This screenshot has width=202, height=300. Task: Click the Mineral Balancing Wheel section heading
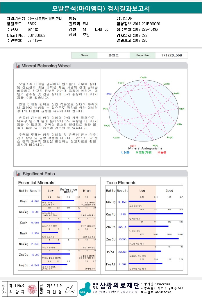click(46, 66)
